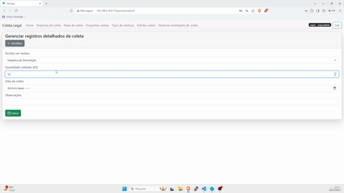The image size is (344, 193).
Task: Open the taskbar clock and date
Action: click(334, 189)
